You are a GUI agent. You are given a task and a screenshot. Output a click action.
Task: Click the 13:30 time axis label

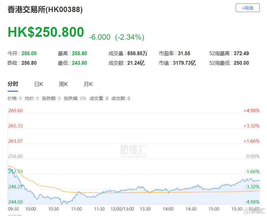tap(145, 209)
